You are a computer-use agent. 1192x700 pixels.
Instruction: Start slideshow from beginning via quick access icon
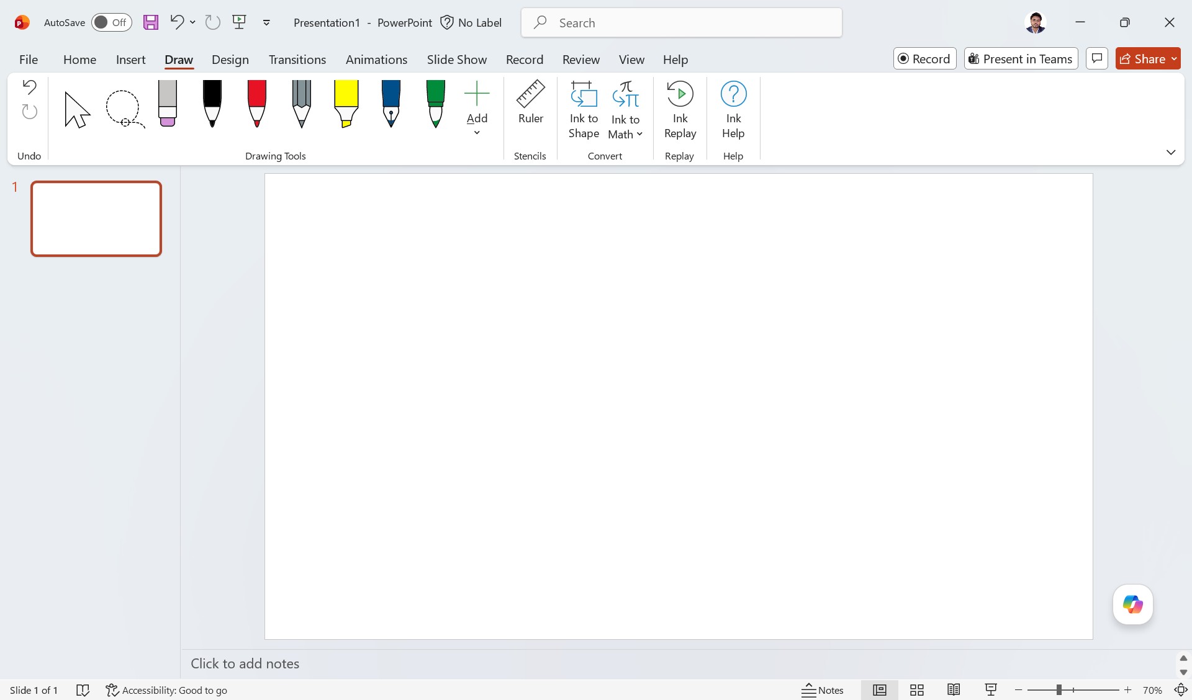239,22
